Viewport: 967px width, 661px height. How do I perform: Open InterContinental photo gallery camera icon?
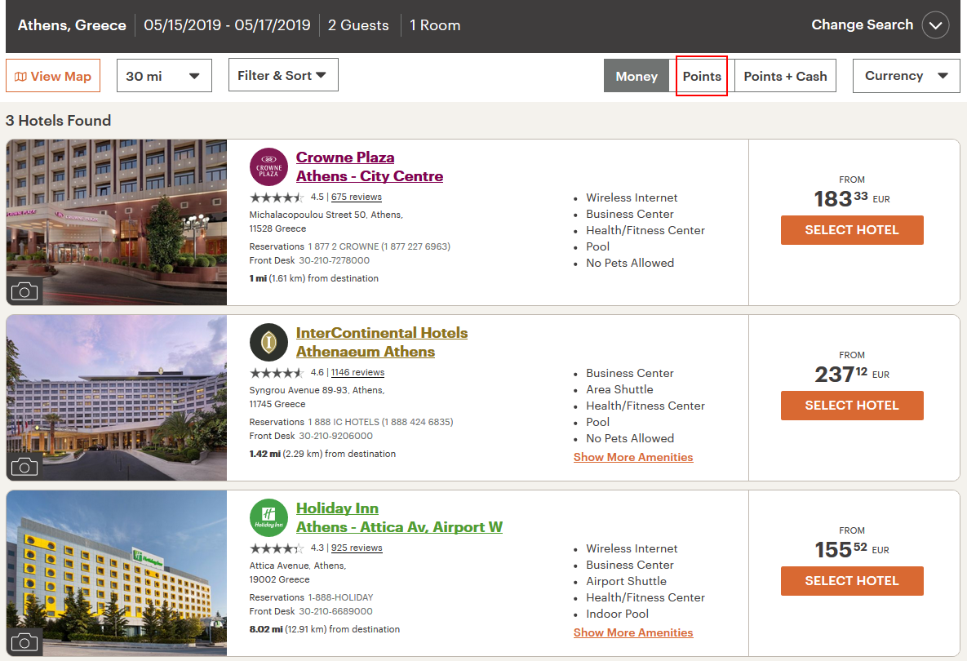point(24,466)
